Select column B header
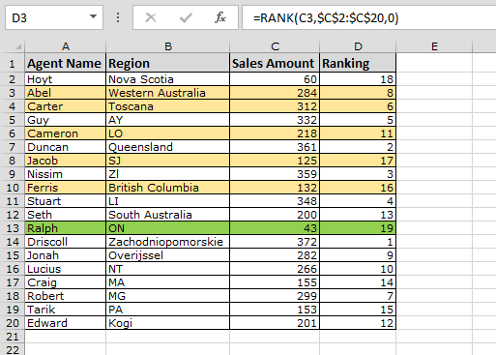The width and height of the screenshot is (496, 355). point(168,46)
